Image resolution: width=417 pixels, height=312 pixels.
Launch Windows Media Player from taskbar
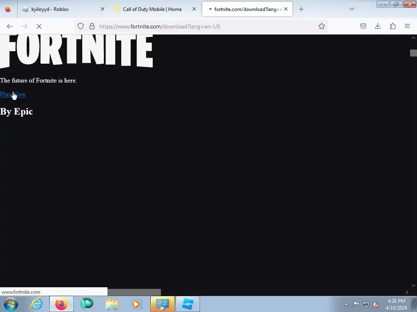(137, 304)
